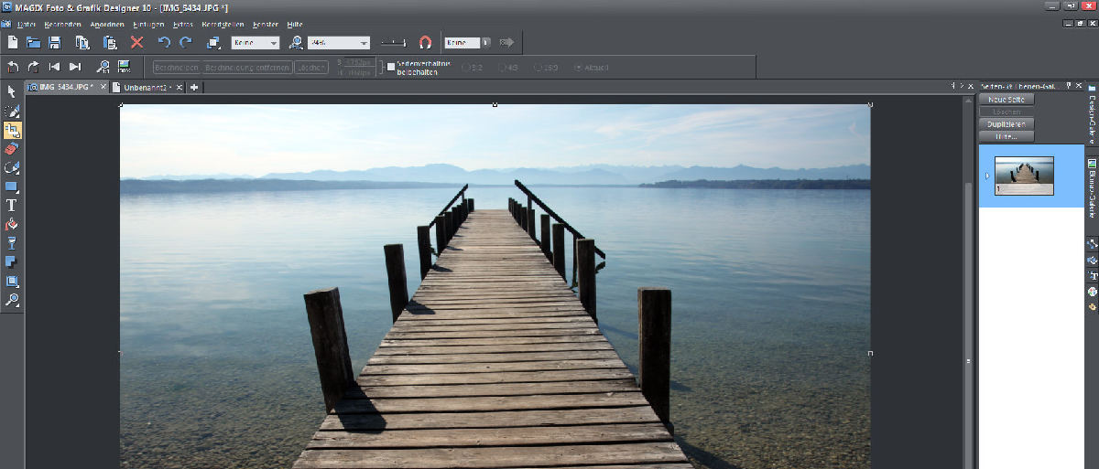Open the Bereitstellen menu
Image resolution: width=1099 pixels, height=469 pixels.
click(x=223, y=24)
